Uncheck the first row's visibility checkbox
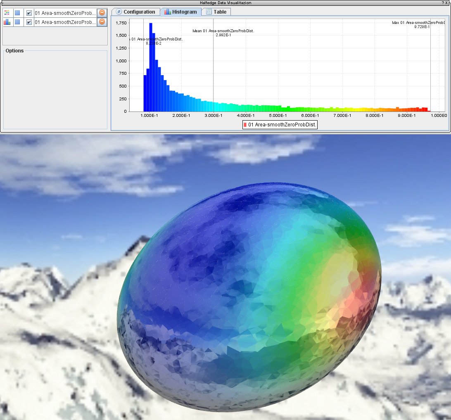Viewport: 451px width, 420px height. [x=29, y=13]
